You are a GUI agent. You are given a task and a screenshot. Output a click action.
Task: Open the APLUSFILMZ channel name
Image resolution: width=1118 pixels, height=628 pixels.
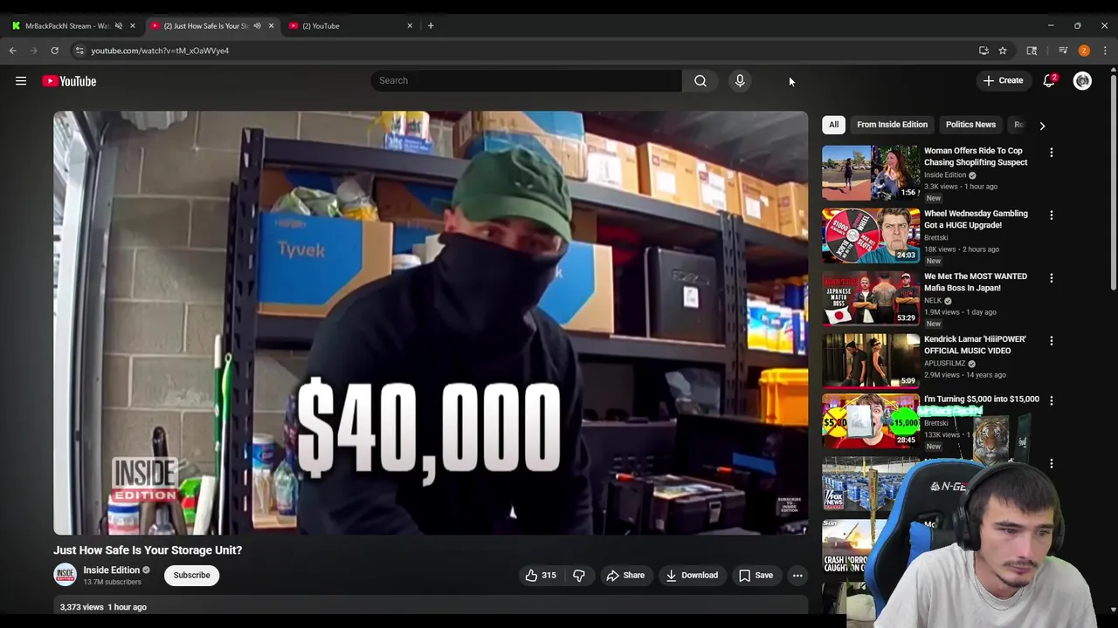[x=945, y=364]
